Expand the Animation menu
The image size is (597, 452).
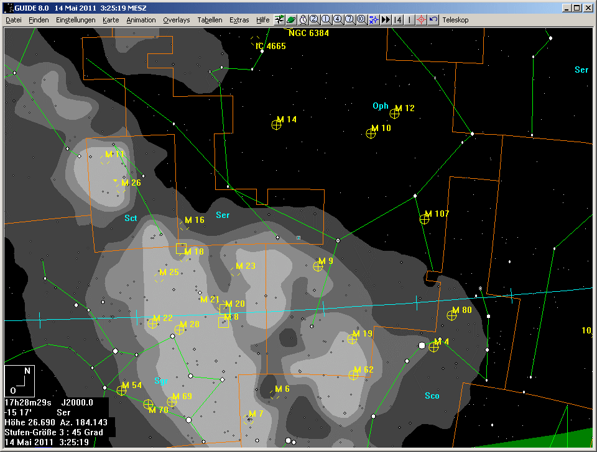141,20
